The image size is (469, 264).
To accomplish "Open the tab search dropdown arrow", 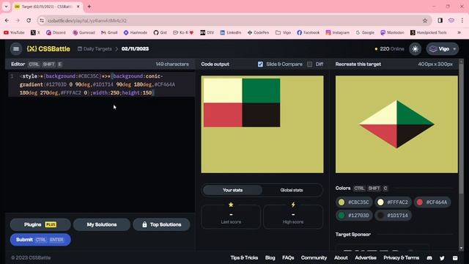I will (6, 7).
